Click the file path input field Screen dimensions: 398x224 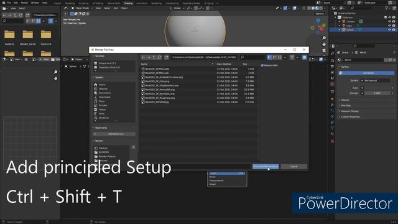click(x=204, y=57)
